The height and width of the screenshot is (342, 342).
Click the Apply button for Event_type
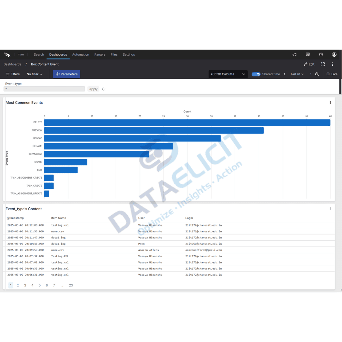coord(93,89)
